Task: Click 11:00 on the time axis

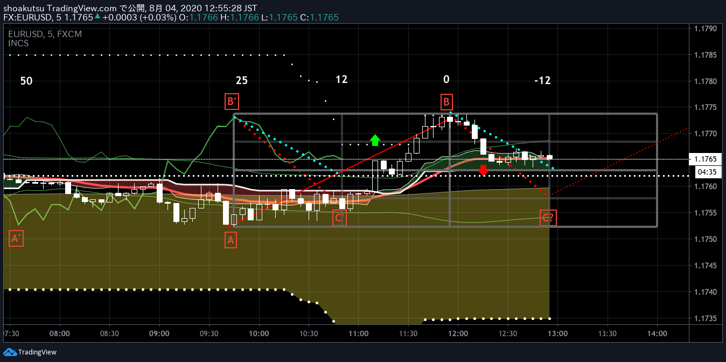Action: click(358, 334)
